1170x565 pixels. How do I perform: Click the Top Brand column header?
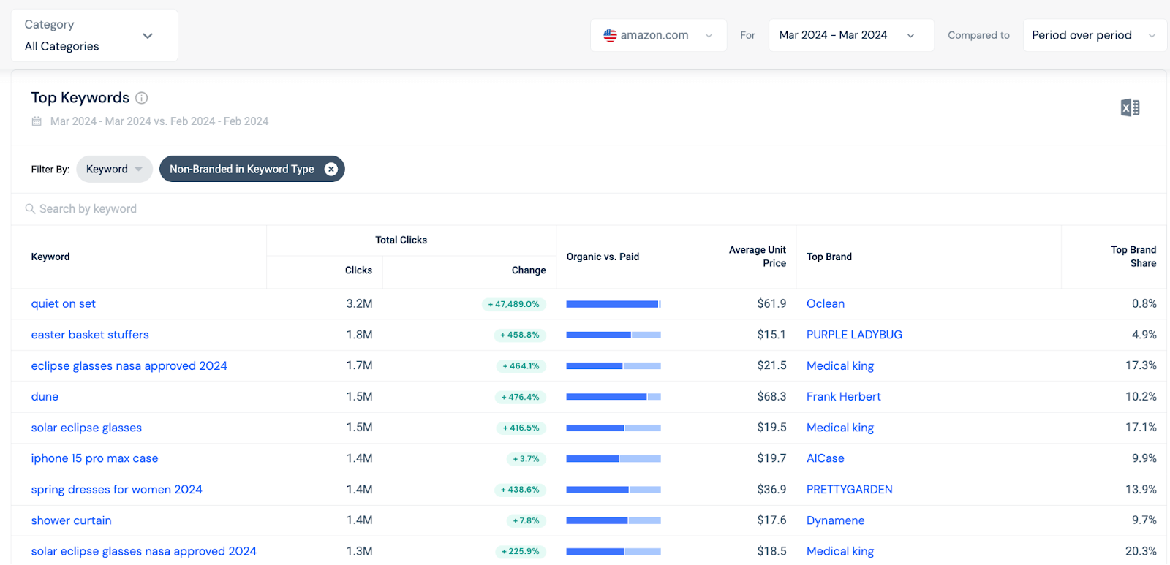coord(829,257)
